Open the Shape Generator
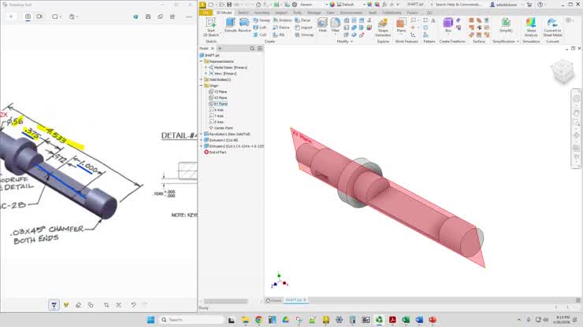 (383, 28)
